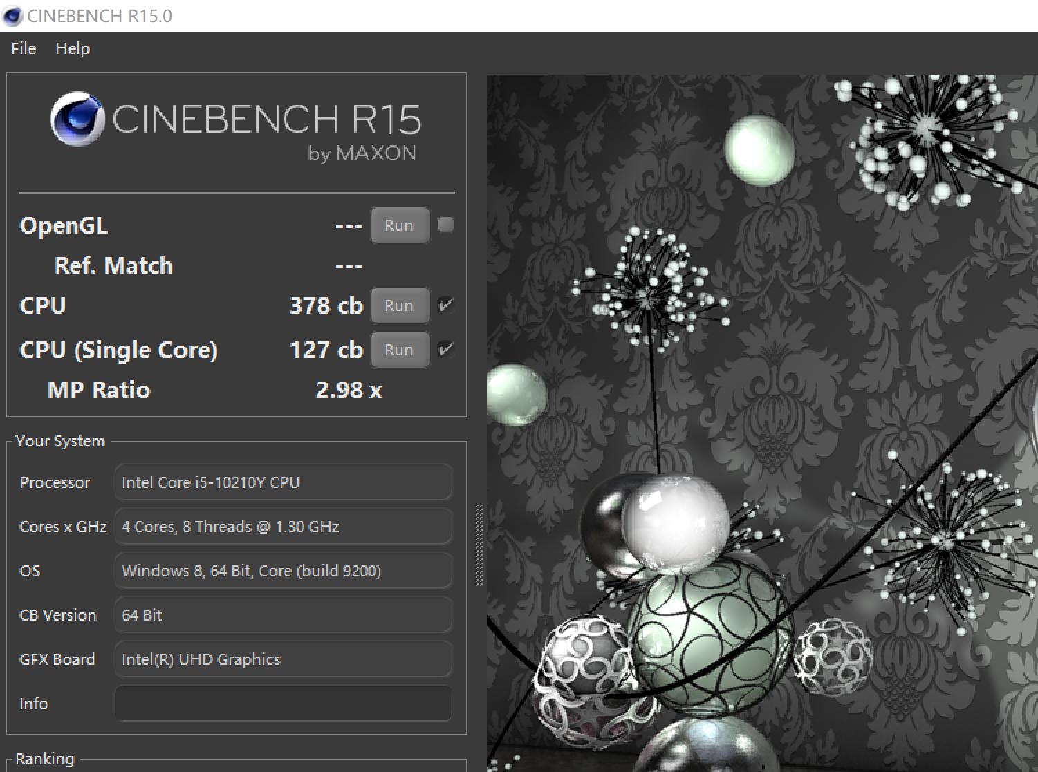This screenshot has height=772, width=1038.
Task: Run the OpenGL benchmark
Action: [x=399, y=225]
